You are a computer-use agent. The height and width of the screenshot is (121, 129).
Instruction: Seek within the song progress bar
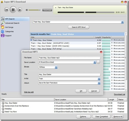coord(86,12)
